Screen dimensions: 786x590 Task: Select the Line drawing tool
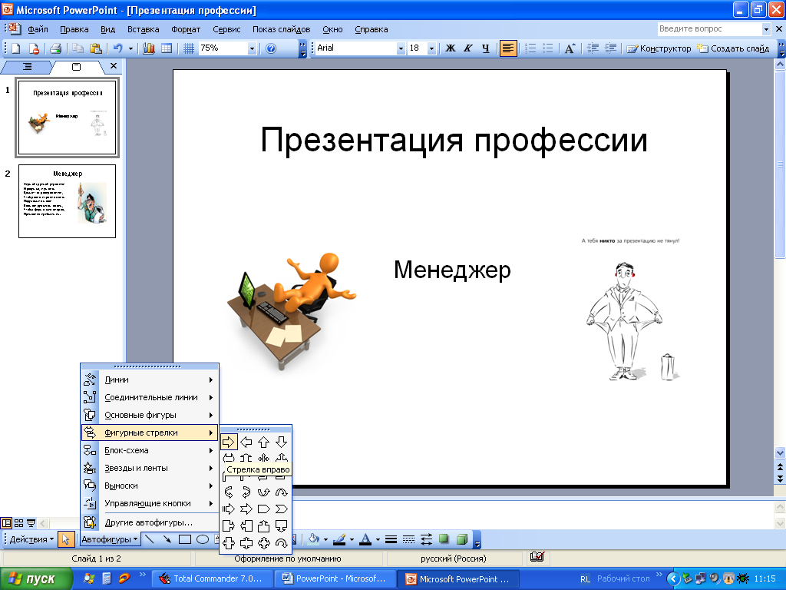coord(150,539)
